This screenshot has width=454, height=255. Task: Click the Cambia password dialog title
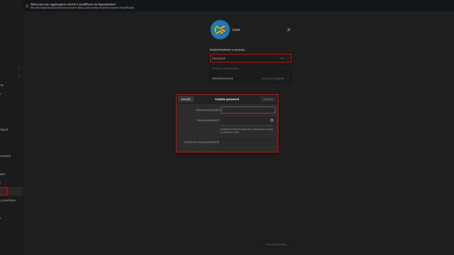click(x=227, y=99)
